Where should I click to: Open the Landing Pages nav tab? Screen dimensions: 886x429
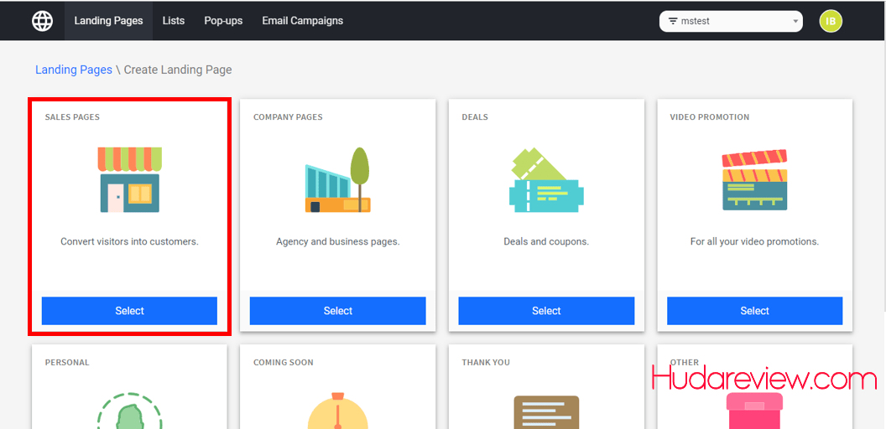tap(108, 21)
